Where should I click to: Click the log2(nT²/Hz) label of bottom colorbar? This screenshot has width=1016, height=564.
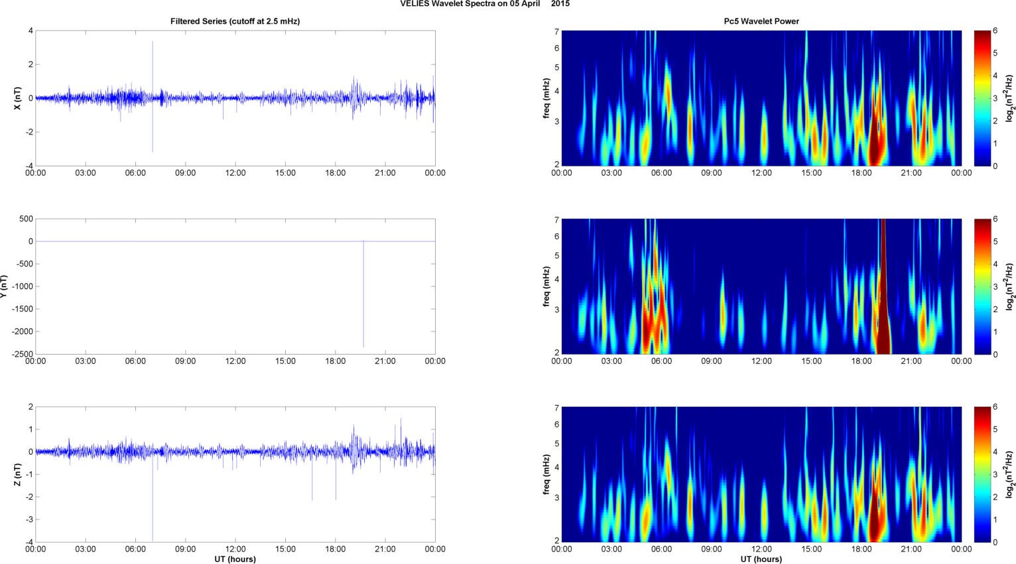click(x=1010, y=475)
